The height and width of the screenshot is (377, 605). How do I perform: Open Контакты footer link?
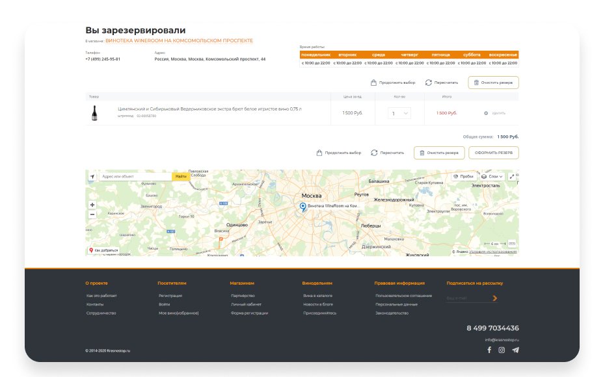coord(95,304)
